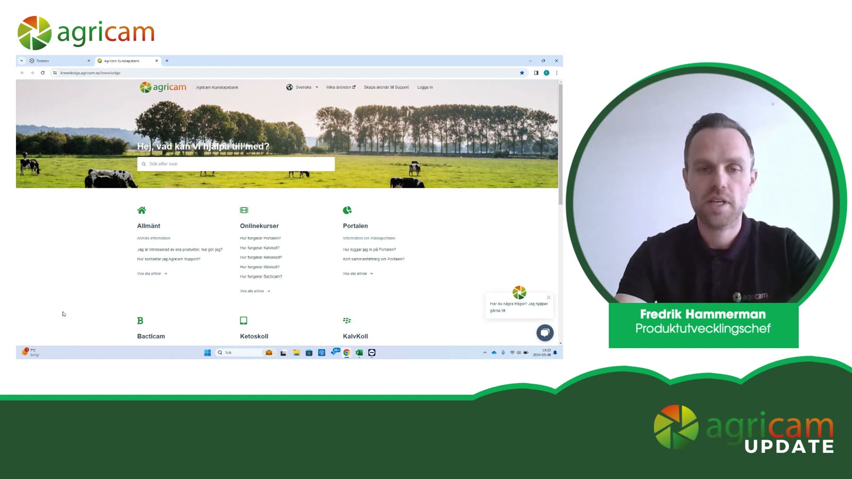852x479 pixels.
Task: Open 'Hur kontaktar jag Agricam Support?' article
Action: tap(169, 259)
